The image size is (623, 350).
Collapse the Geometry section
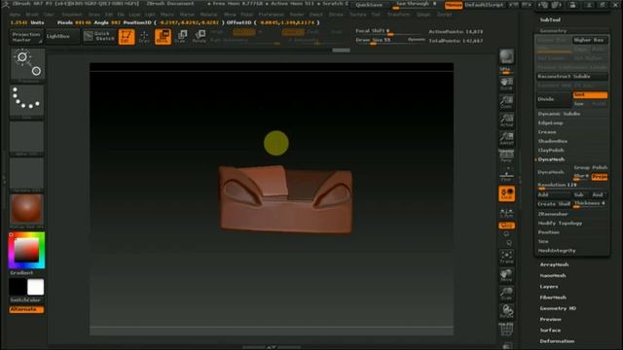click(x=553, y=30)
